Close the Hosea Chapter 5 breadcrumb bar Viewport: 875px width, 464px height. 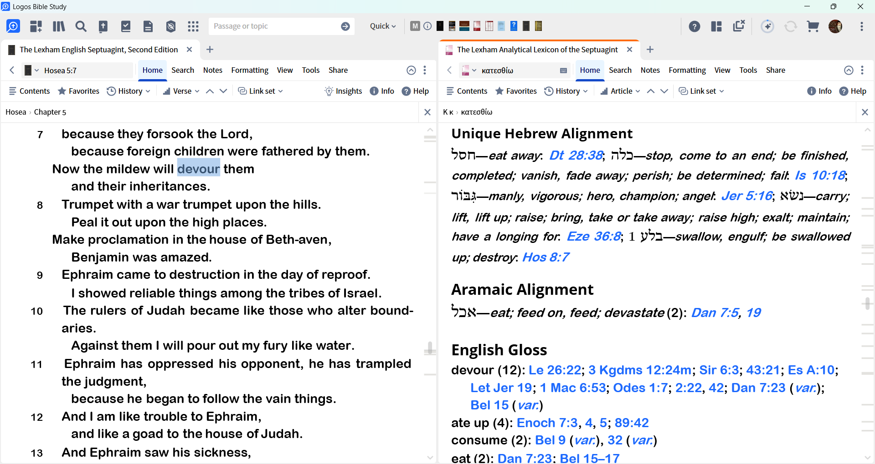427,112
